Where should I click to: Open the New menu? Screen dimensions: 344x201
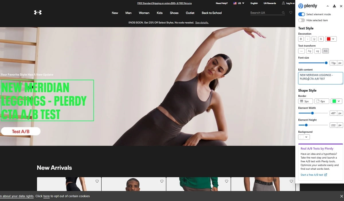[x=115, y=13]
